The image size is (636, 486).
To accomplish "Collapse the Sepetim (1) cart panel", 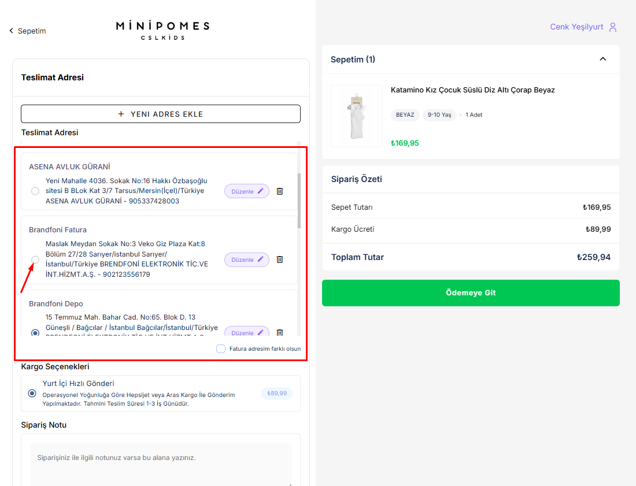I will coord(603,59).
